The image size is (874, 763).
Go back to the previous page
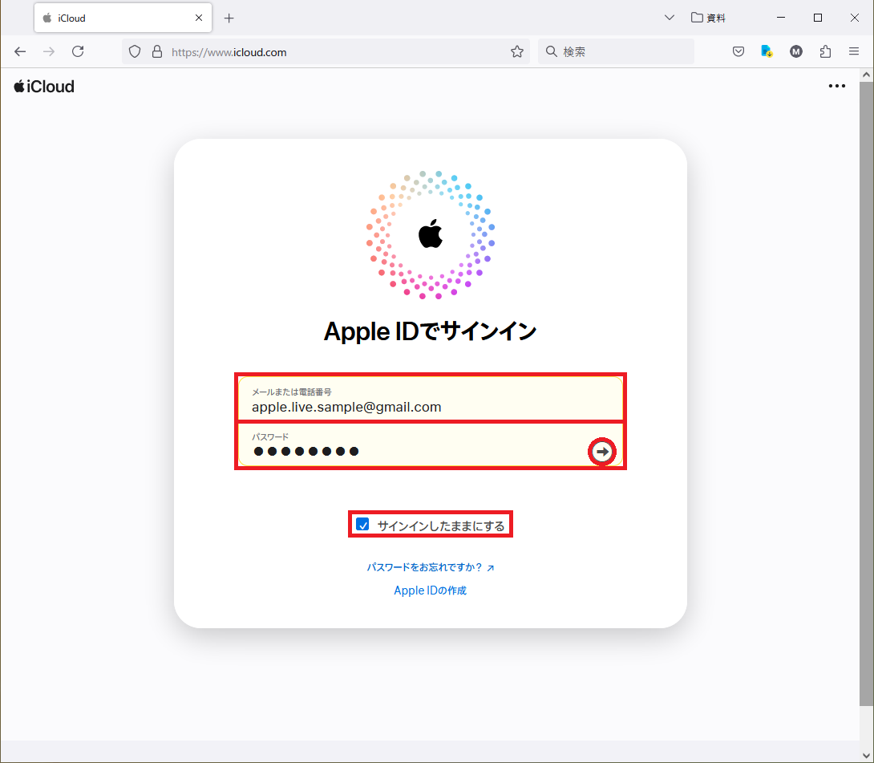(20, 52)
